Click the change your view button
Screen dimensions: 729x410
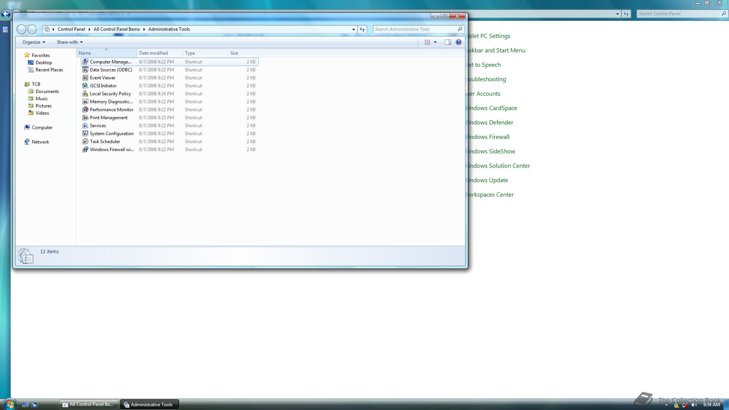(x=427, y=42)
